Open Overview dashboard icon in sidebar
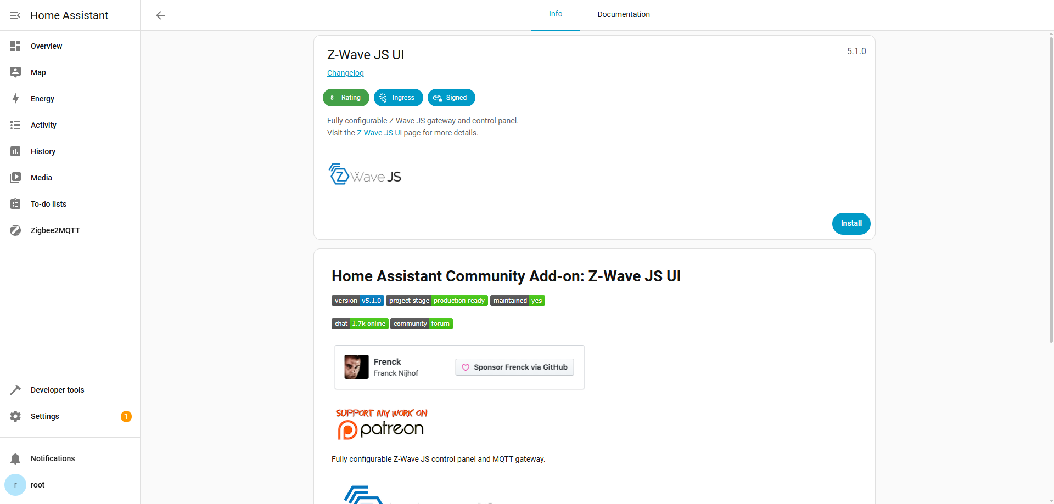 15,46
